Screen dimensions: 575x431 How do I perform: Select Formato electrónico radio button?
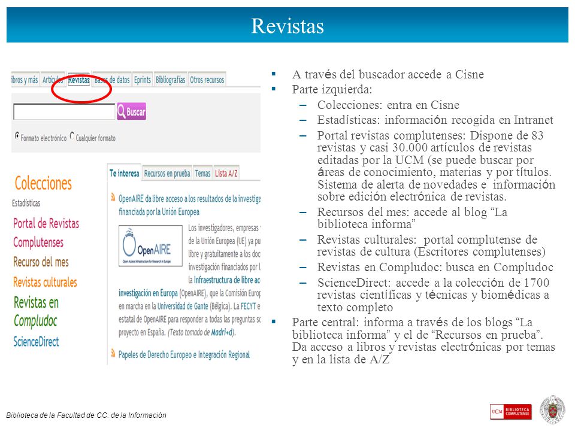point(17,136)
